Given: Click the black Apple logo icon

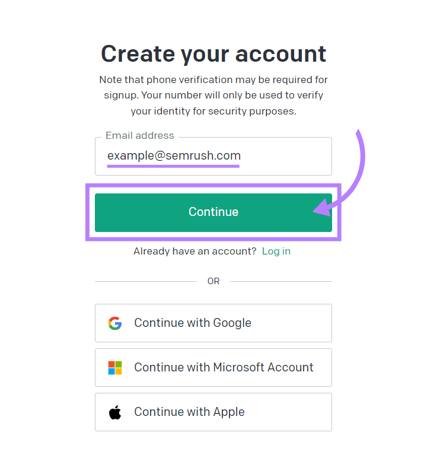Looking at the screenshot, I should [x=115, y=412].
